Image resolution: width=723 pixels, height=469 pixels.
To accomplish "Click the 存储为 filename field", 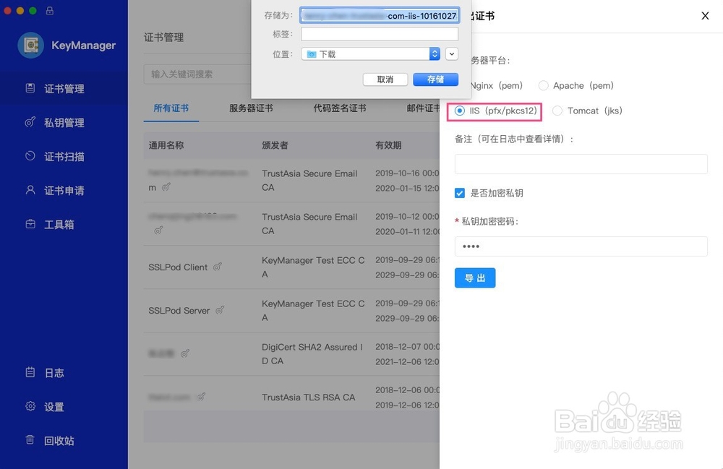I will (380, 16).
